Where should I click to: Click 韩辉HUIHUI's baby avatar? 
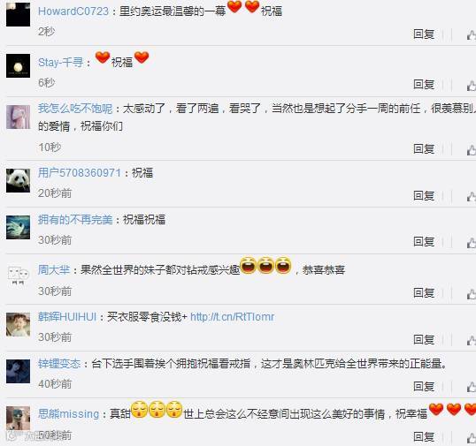pos(19,324)
